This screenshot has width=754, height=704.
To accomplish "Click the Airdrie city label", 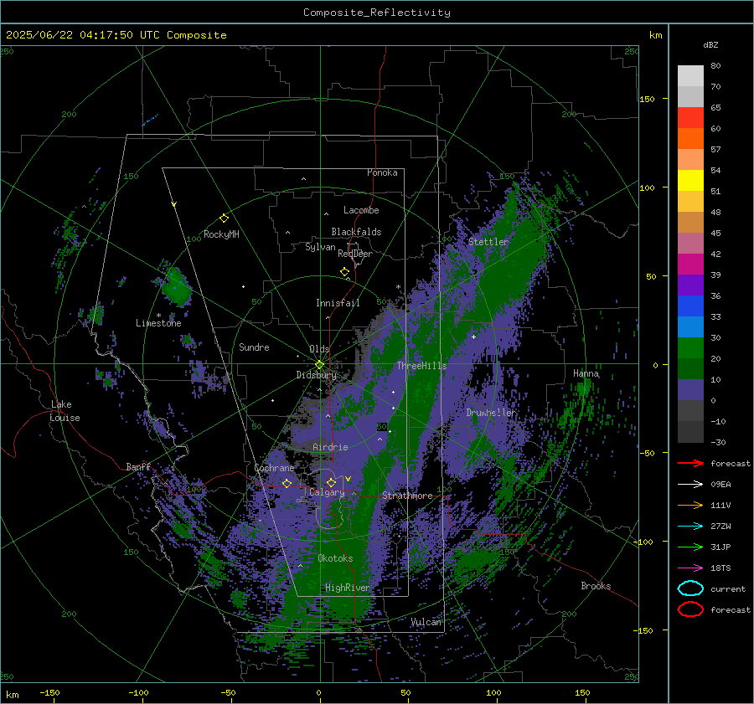I will (x=330, y=447).
